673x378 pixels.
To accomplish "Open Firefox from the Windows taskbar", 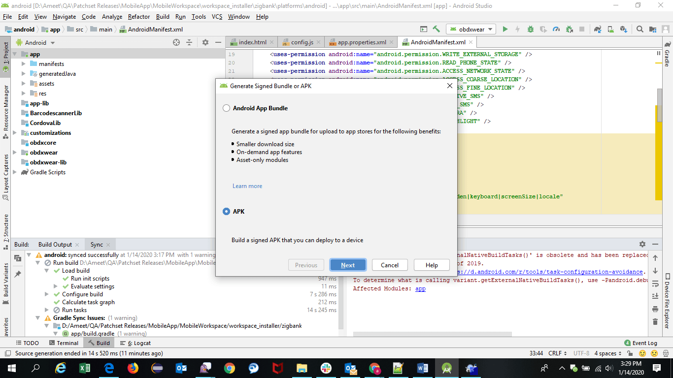I will [133, 368].
